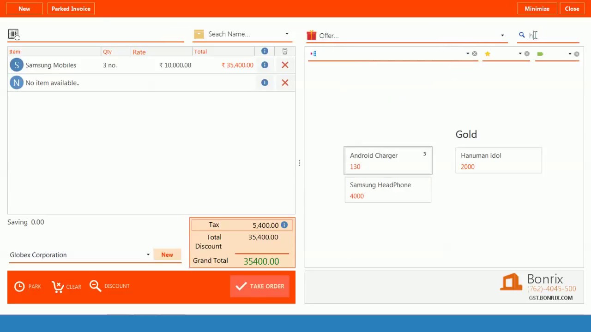The height and width of the screenshot is (332, 591).
Task: Click the New customer button
Action: 167,255
